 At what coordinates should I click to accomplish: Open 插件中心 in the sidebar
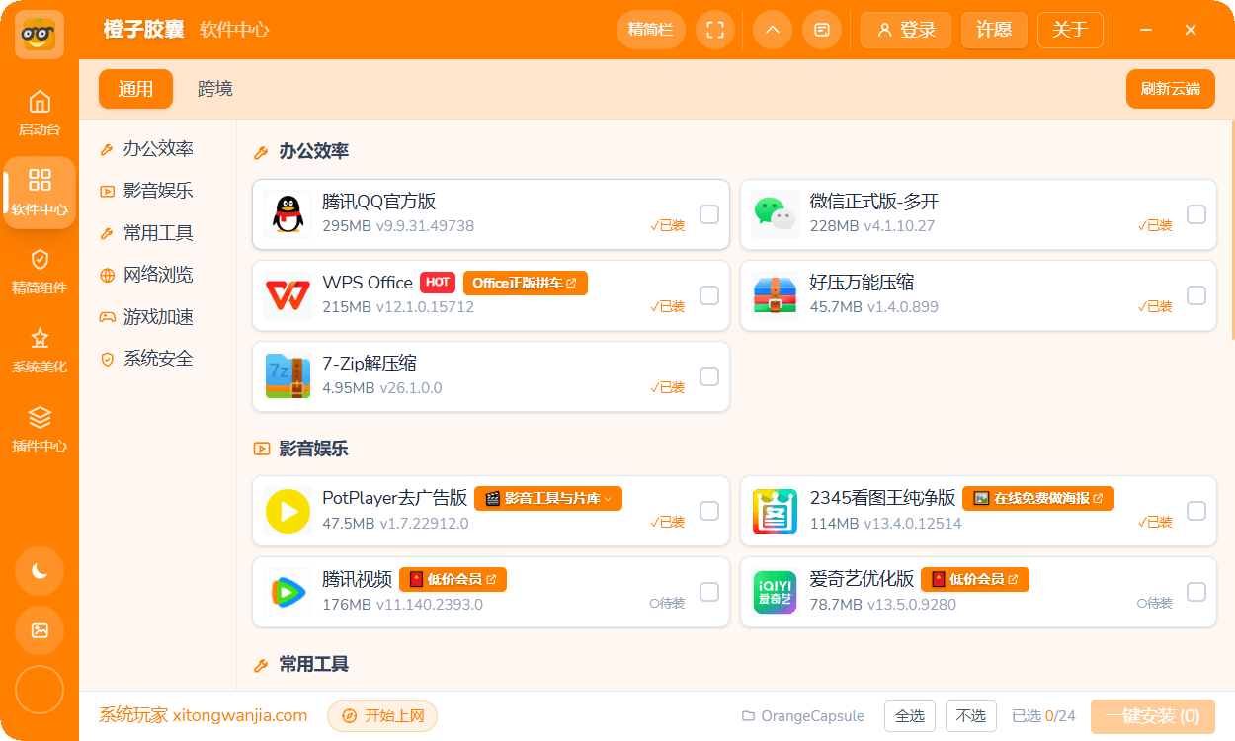point(40,430)
